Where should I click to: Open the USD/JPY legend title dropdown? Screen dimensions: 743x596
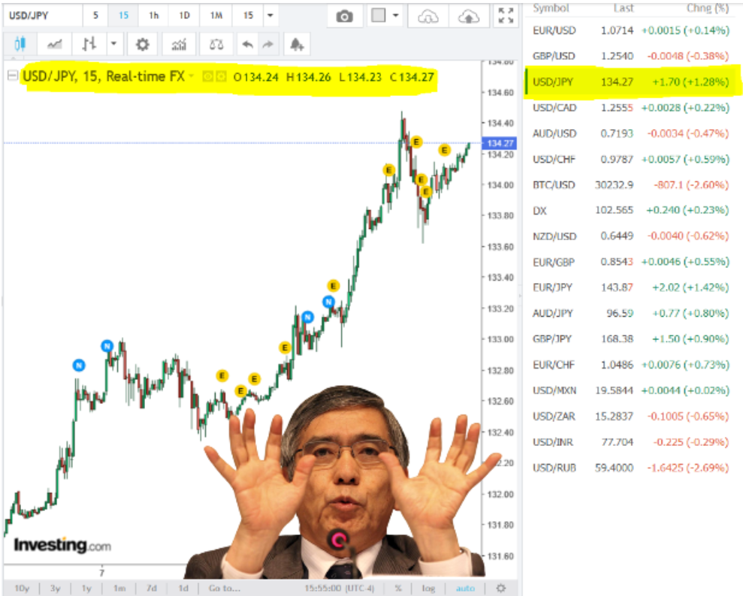(192, 76)
